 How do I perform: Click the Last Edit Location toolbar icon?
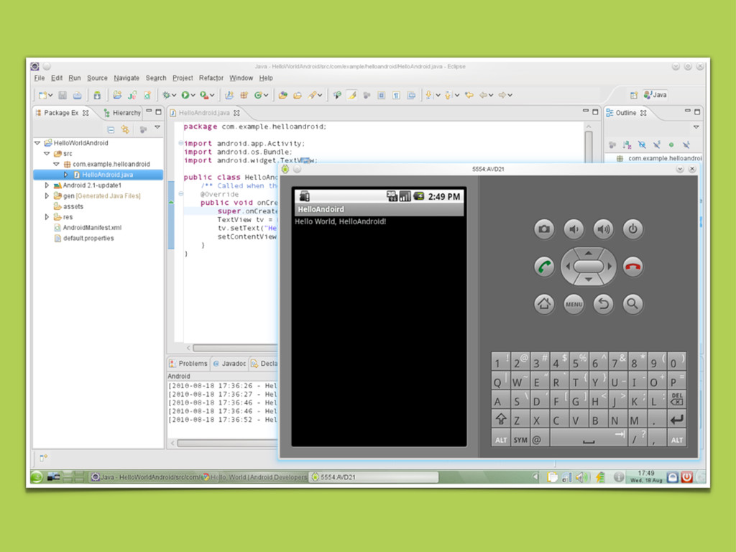pos(469,96)
